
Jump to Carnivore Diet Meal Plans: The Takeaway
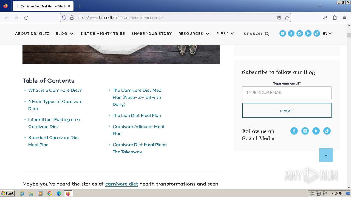pyautogui.click(x=140, y=148)
